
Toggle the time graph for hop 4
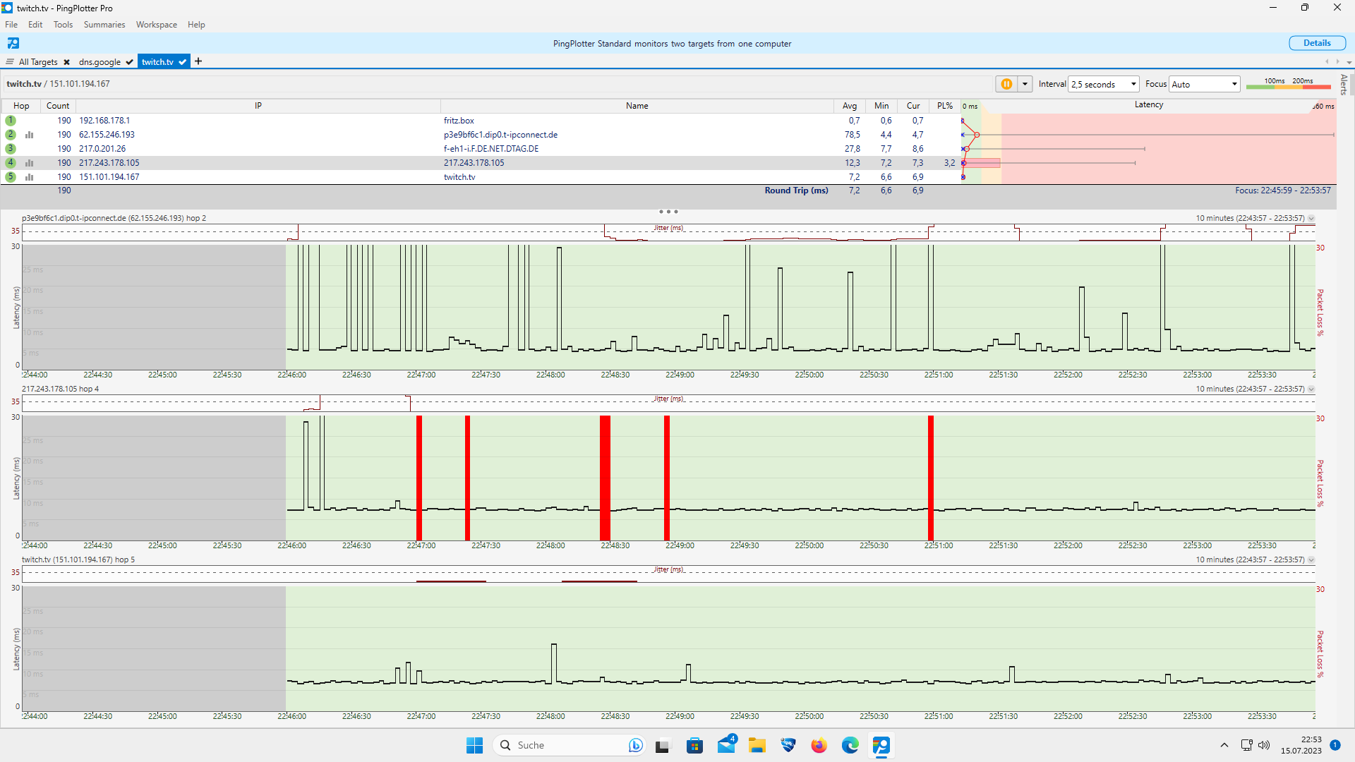point(29,162)
